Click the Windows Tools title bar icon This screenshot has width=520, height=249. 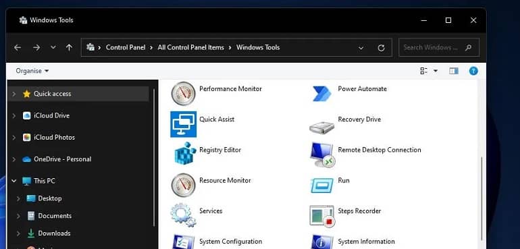23,20
